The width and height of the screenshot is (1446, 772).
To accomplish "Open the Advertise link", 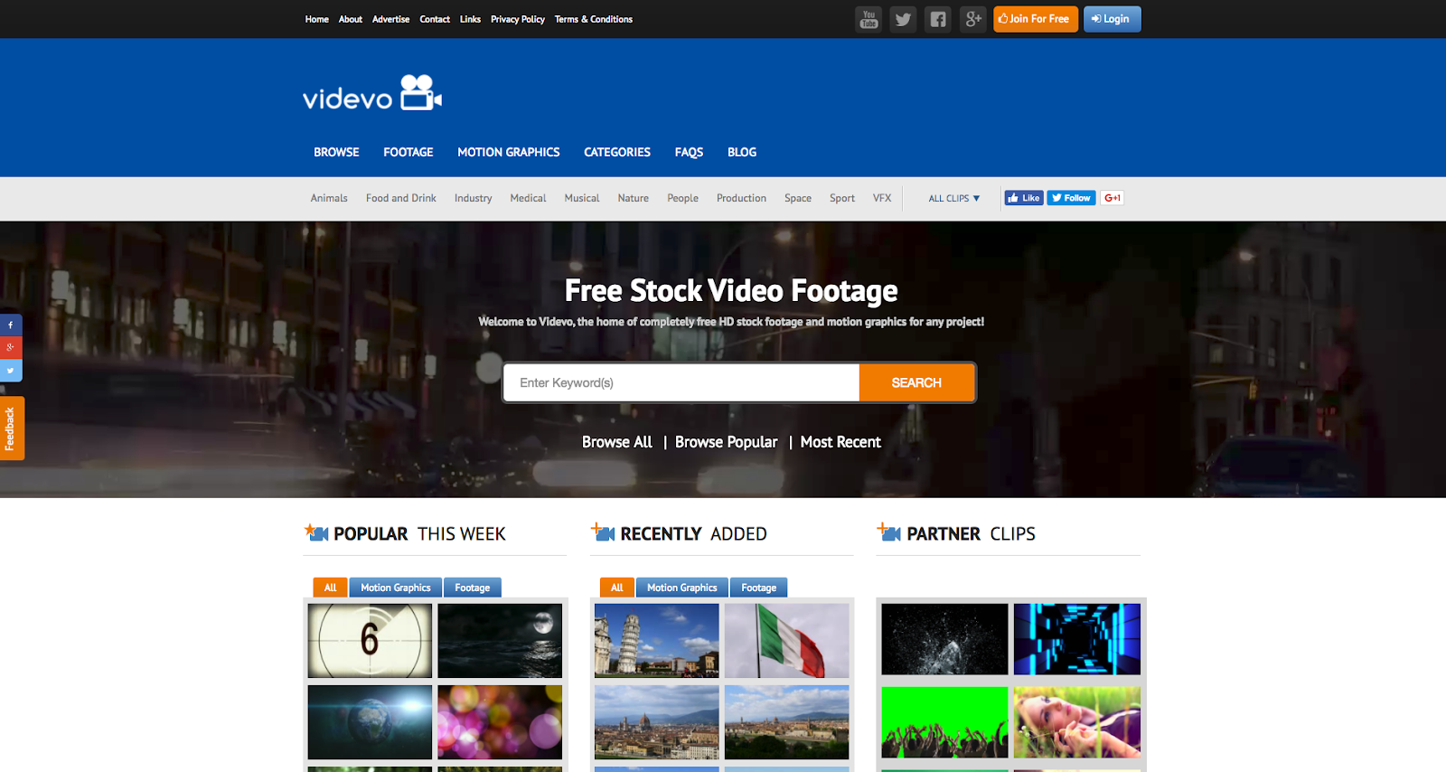I will [391, 19].
